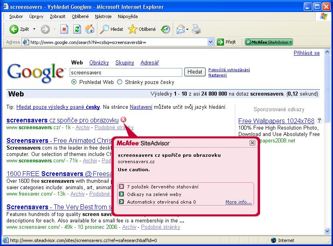Click the vertical scrollbar thumb

[x=327, y=89]
